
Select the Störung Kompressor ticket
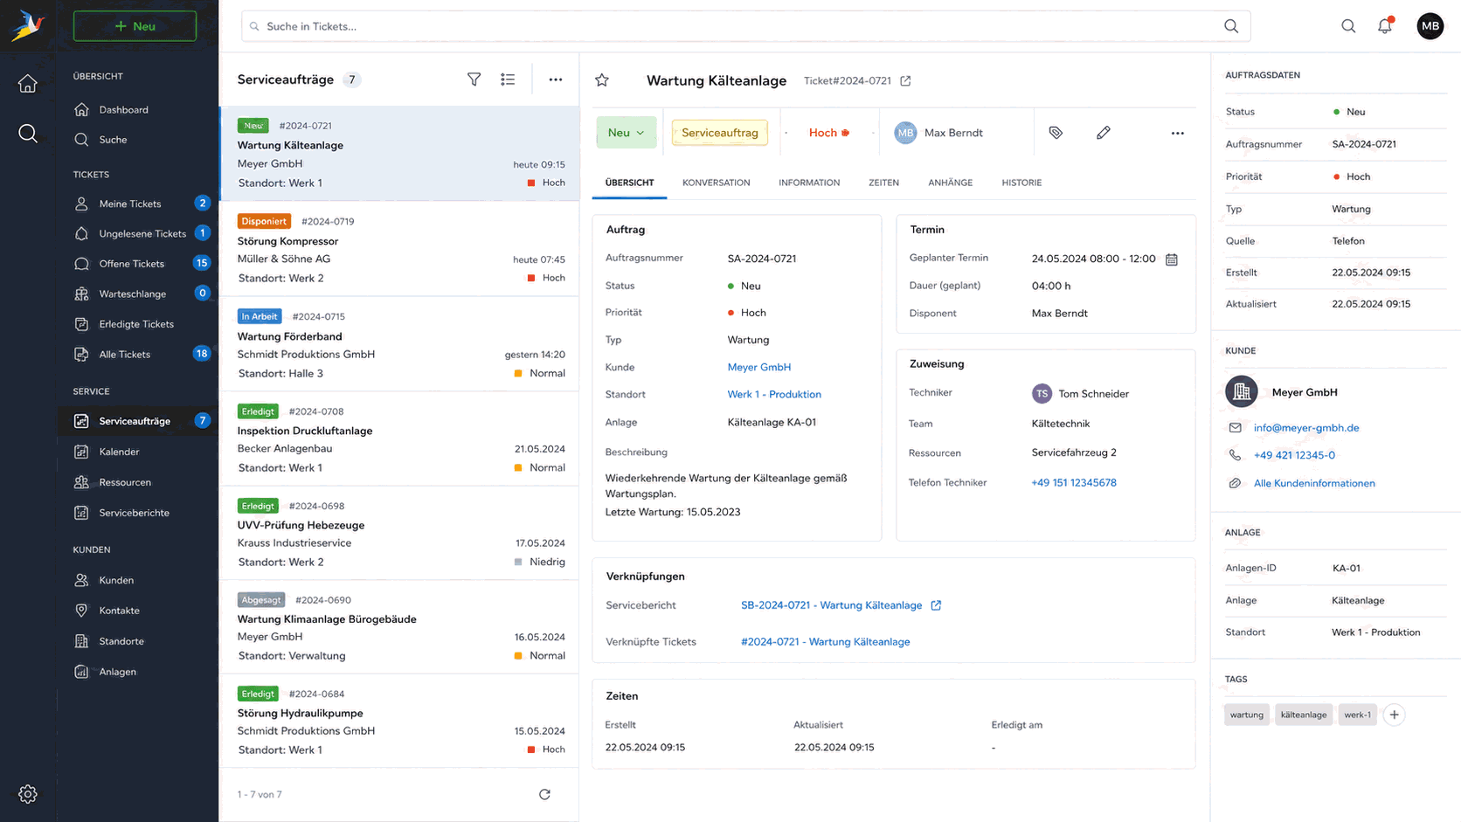[x=400, y=250]
